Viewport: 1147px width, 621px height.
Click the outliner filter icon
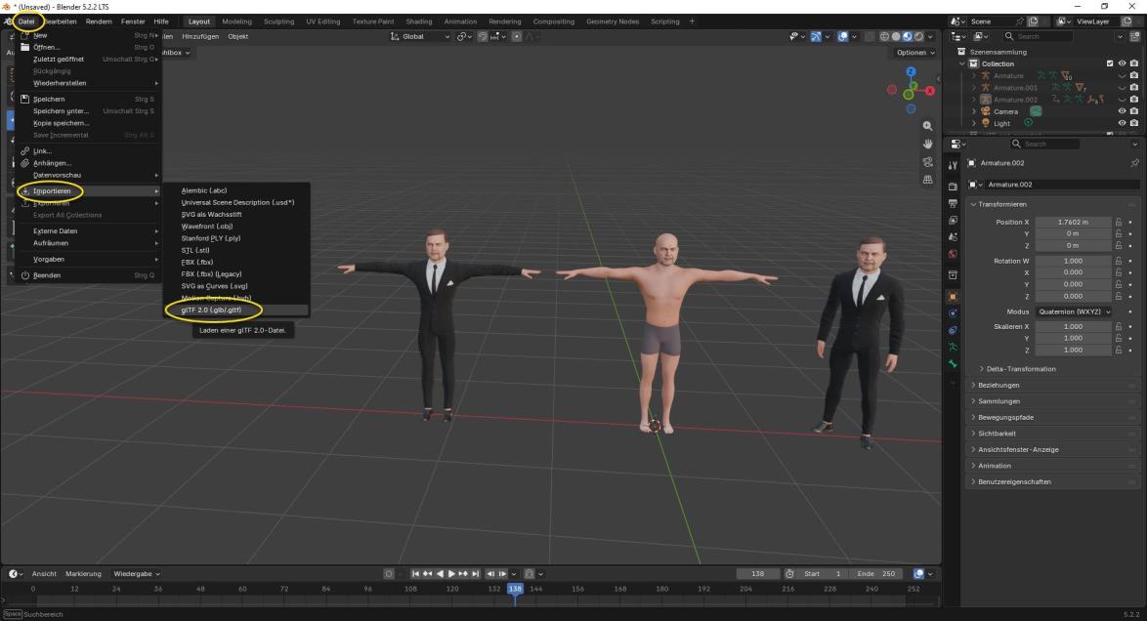point(1121,36)
